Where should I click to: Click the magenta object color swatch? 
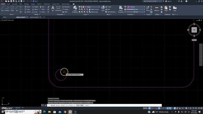click(128, 7)
